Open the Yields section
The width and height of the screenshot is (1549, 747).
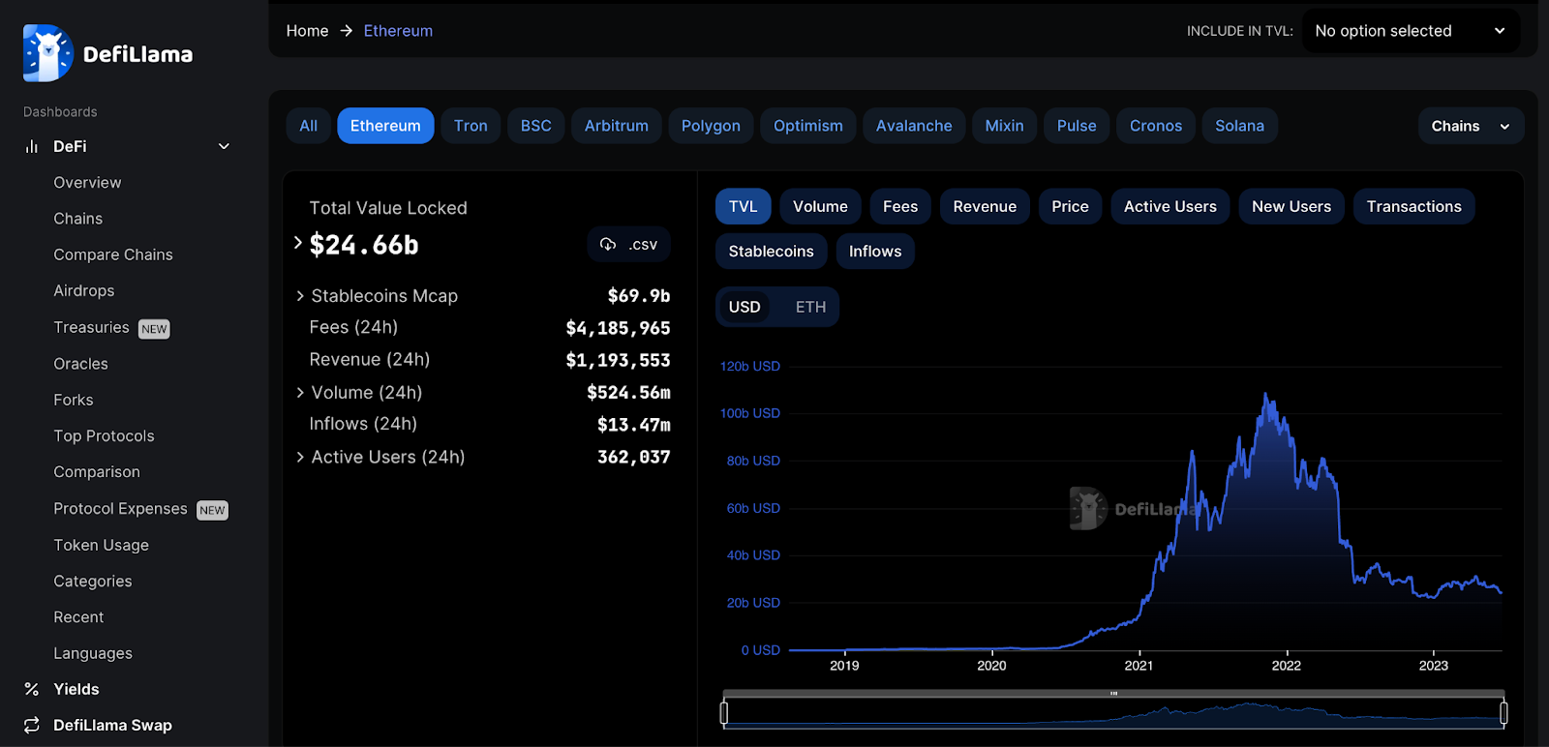click(x=76, y=689)
